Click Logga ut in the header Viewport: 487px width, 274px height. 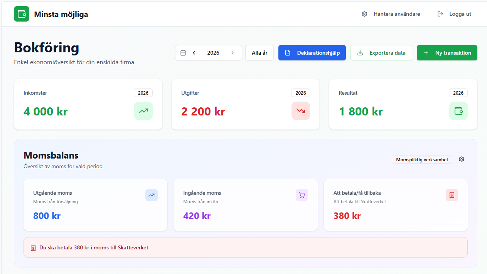click(x=455, y=14)
